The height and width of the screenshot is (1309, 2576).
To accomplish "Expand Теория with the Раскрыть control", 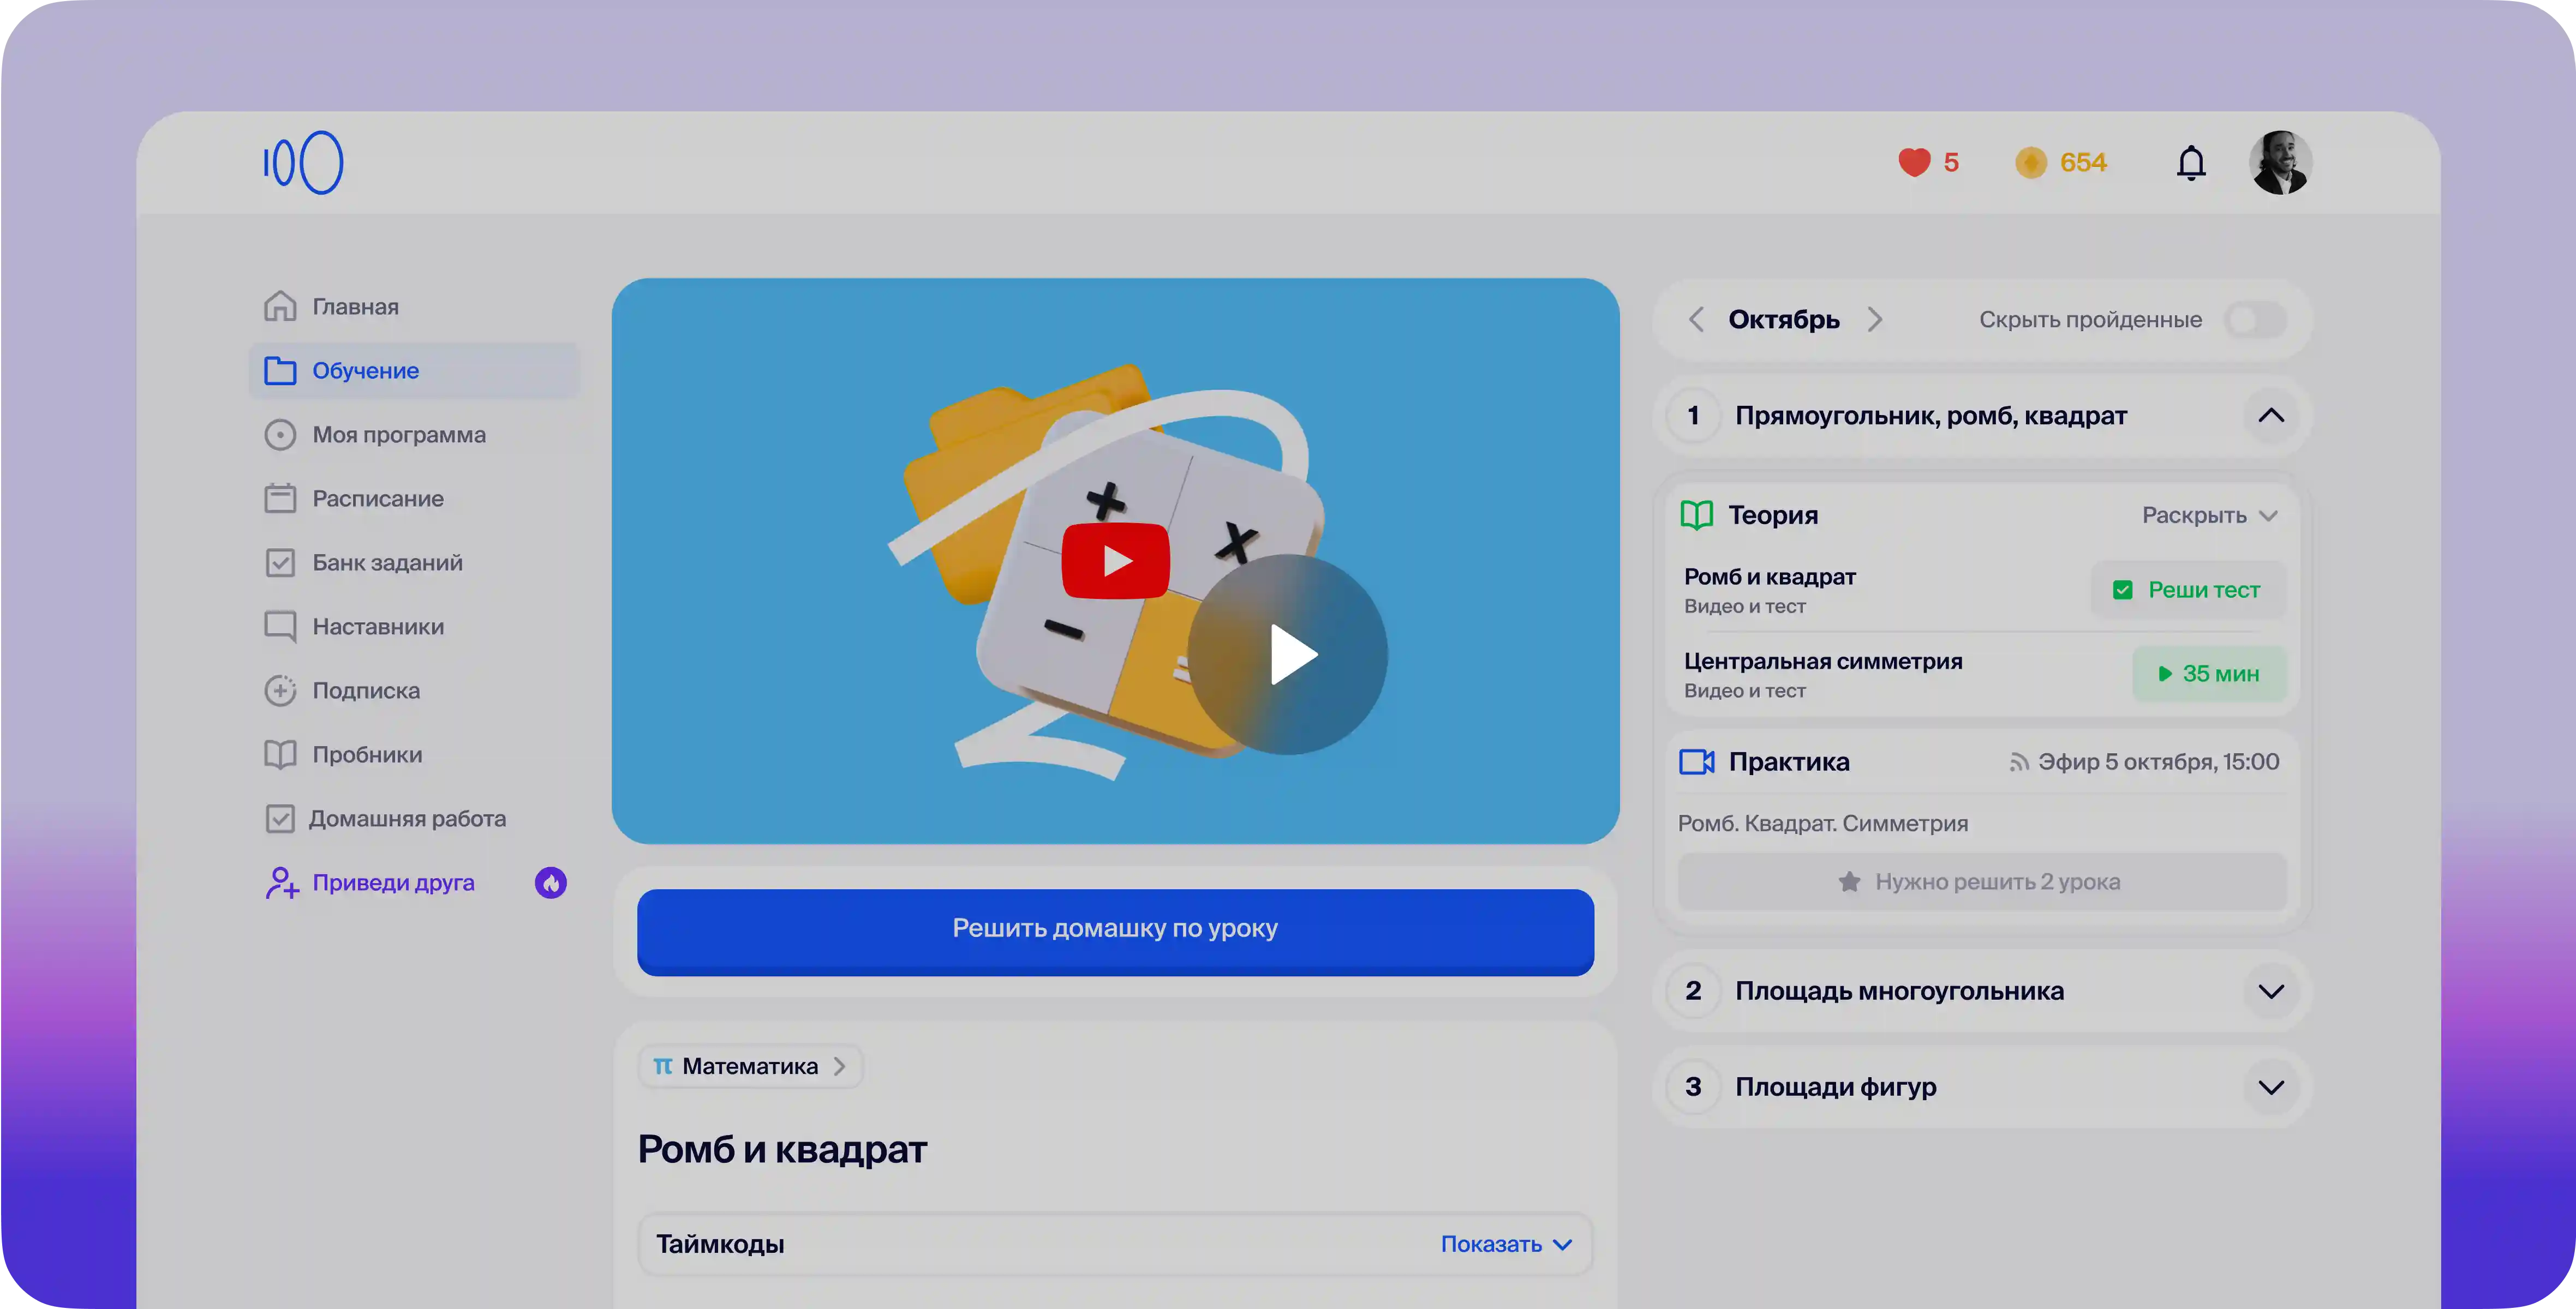I will [x=2210, y=515].
